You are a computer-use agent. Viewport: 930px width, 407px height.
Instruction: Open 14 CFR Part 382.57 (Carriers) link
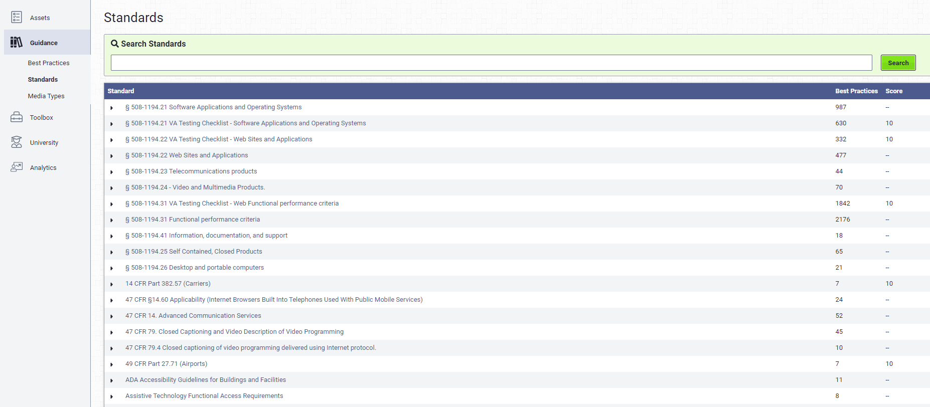click(168, 284)
